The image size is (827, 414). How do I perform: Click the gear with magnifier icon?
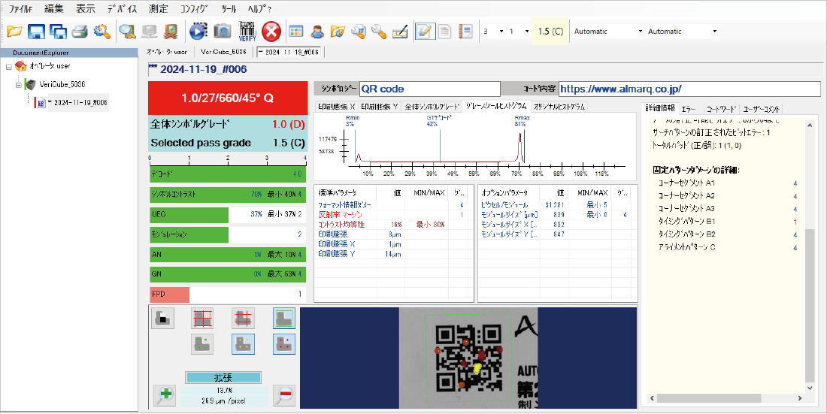point(101,32)
